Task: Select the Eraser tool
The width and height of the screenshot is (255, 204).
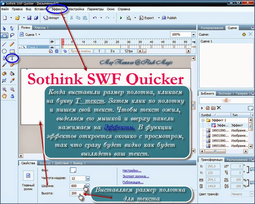Action: 12,65
